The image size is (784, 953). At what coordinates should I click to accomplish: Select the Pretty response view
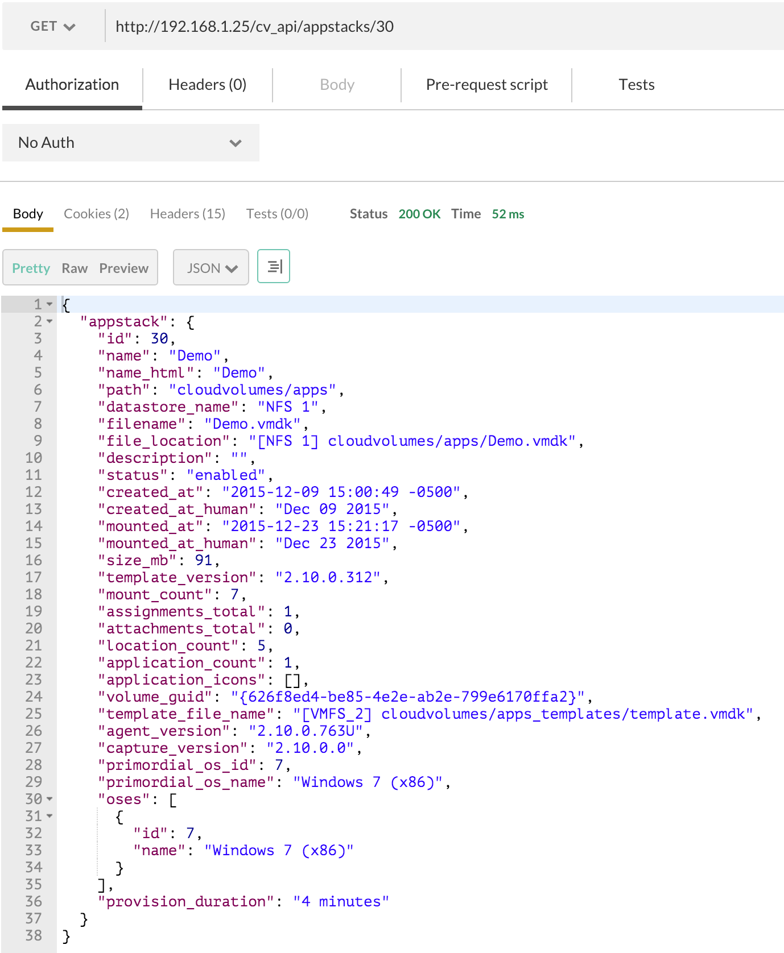click(x=31, y=268)
